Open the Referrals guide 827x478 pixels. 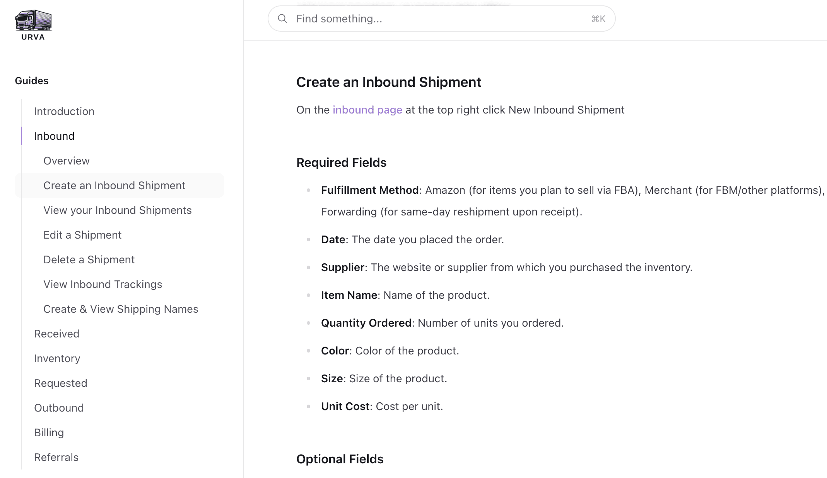[56, 457]
